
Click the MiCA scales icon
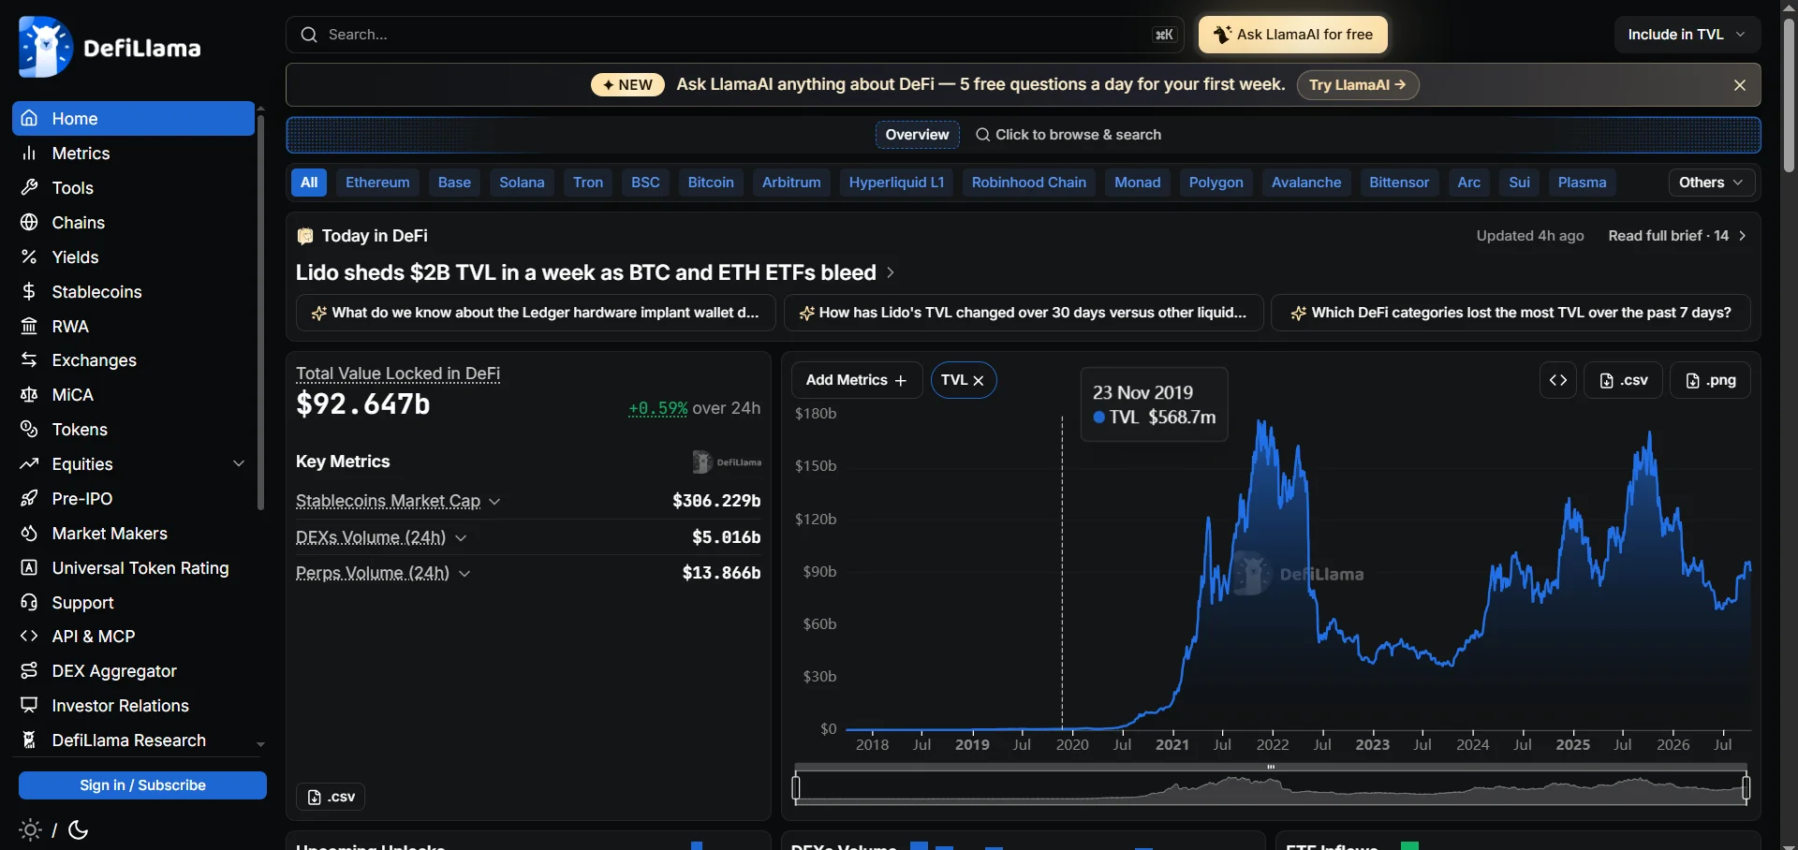(x=29, y=395)
